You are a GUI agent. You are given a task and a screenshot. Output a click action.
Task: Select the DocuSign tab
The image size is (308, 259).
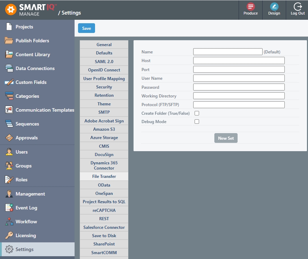click(104, 155)
